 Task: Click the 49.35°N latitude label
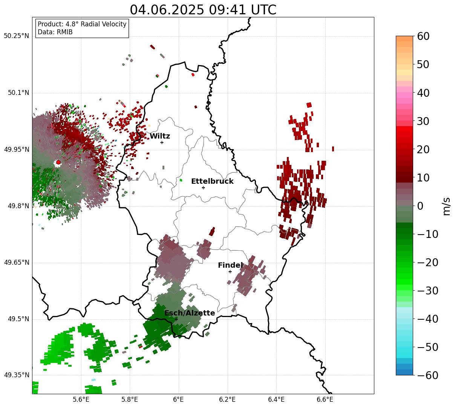click(x=16, y=375)
